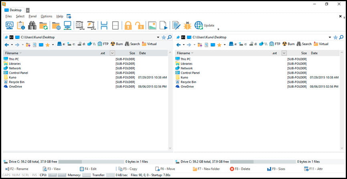Select the Desktop tab
Viewport: 347px width, 179px height.
pyautogui.click(x=13, y=10)
